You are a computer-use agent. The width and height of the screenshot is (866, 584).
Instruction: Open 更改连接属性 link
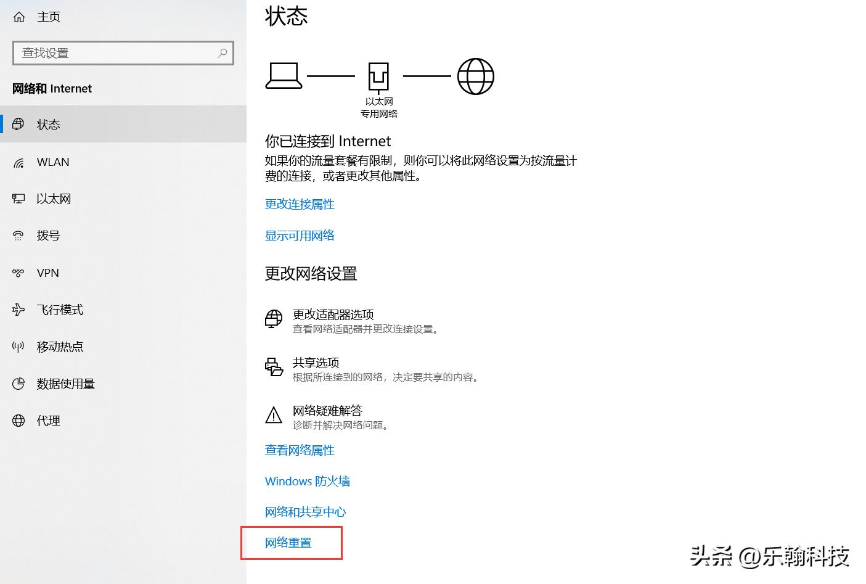coord(300,204)
